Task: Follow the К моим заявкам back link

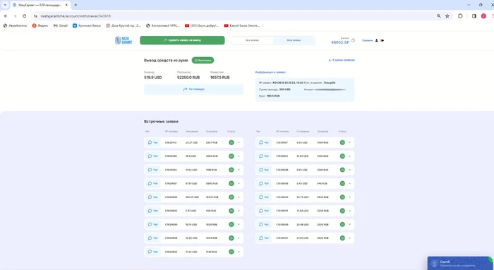Action: pyautogui.click(x=342, y=60)
